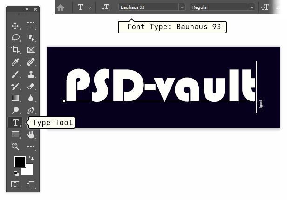This screenshot has width=287, height=200.
Task: Swap foreground and background colors
Action: 31,159
